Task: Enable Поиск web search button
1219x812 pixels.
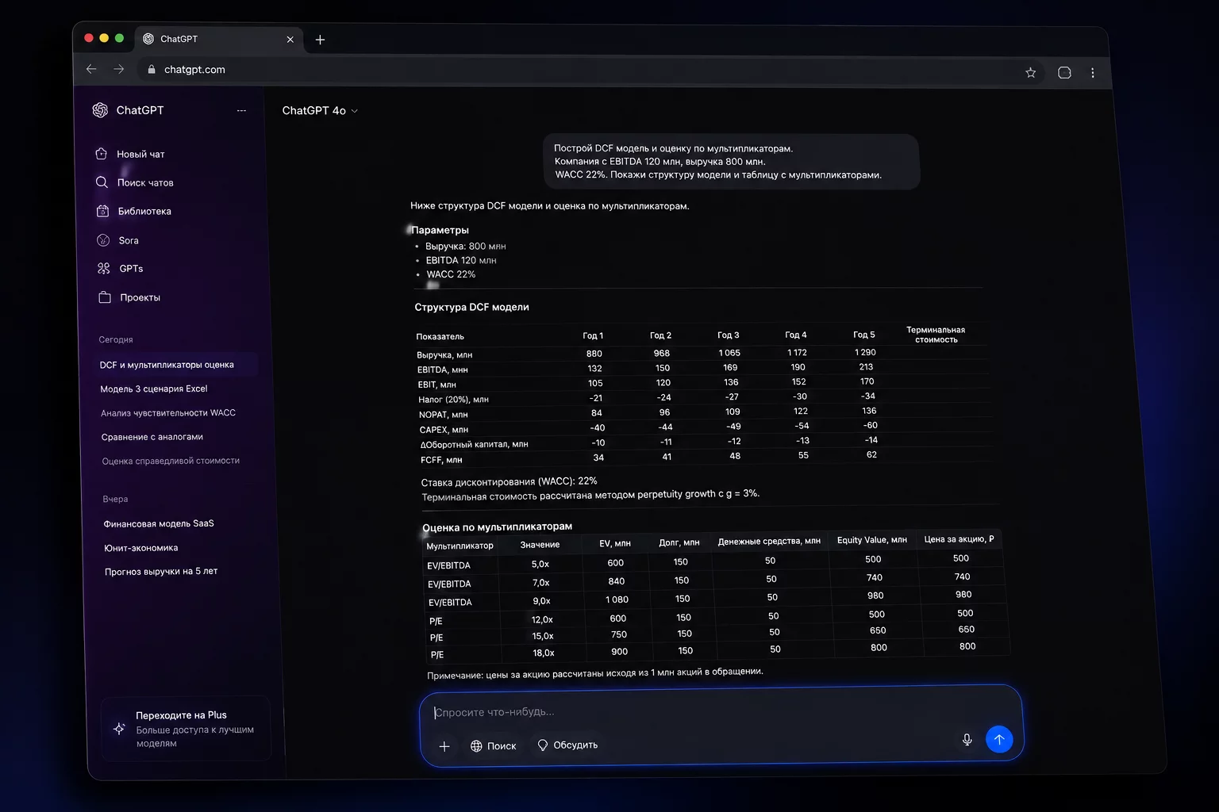Action: (494, 746)
